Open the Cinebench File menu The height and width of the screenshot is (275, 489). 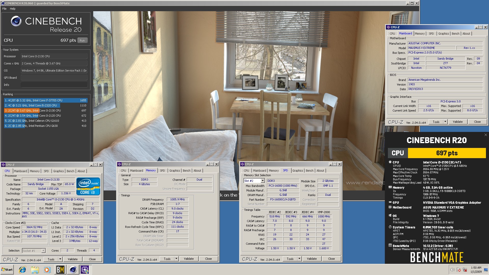click(4, 9)
